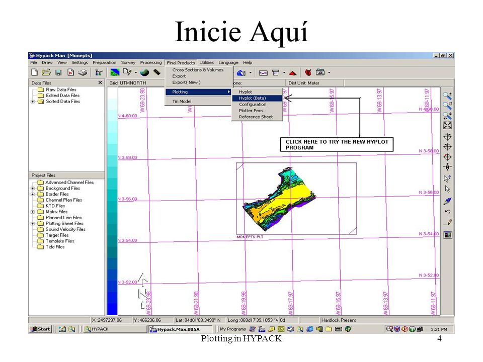Select the default arrow pointer tool

coord(447,189)
